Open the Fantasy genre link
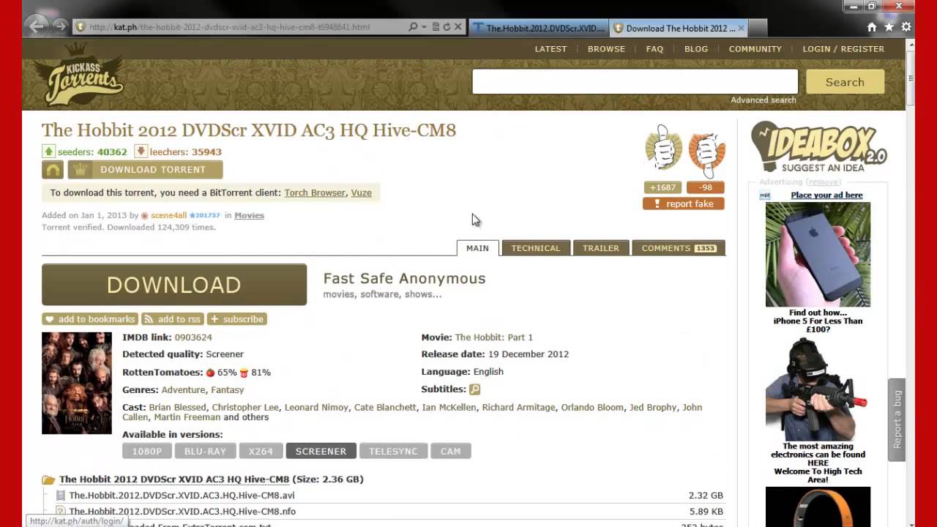This screenshot has height=527, width=937. click(228, 390)
